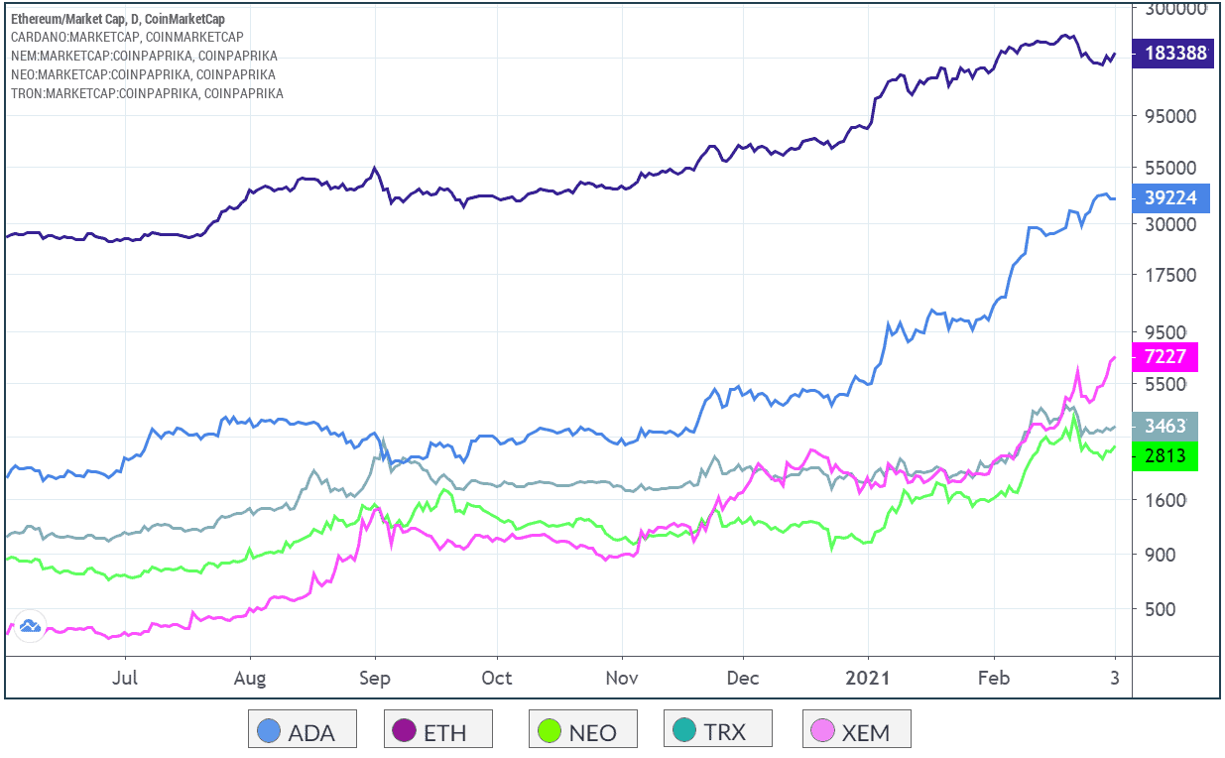The height and width of the screenshot is (758, 1225).
Task: Click the TRON:MARKETCAP series label
Action: tap(147, 93)
